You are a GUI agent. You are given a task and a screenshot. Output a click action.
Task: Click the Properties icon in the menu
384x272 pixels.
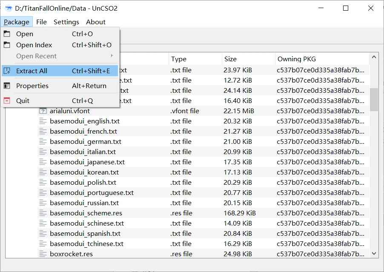7,86
